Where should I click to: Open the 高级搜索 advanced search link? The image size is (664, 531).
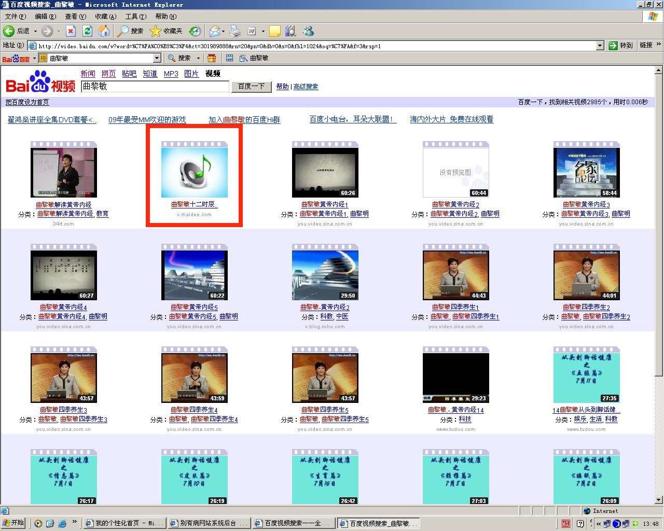[x=306, y=87]
